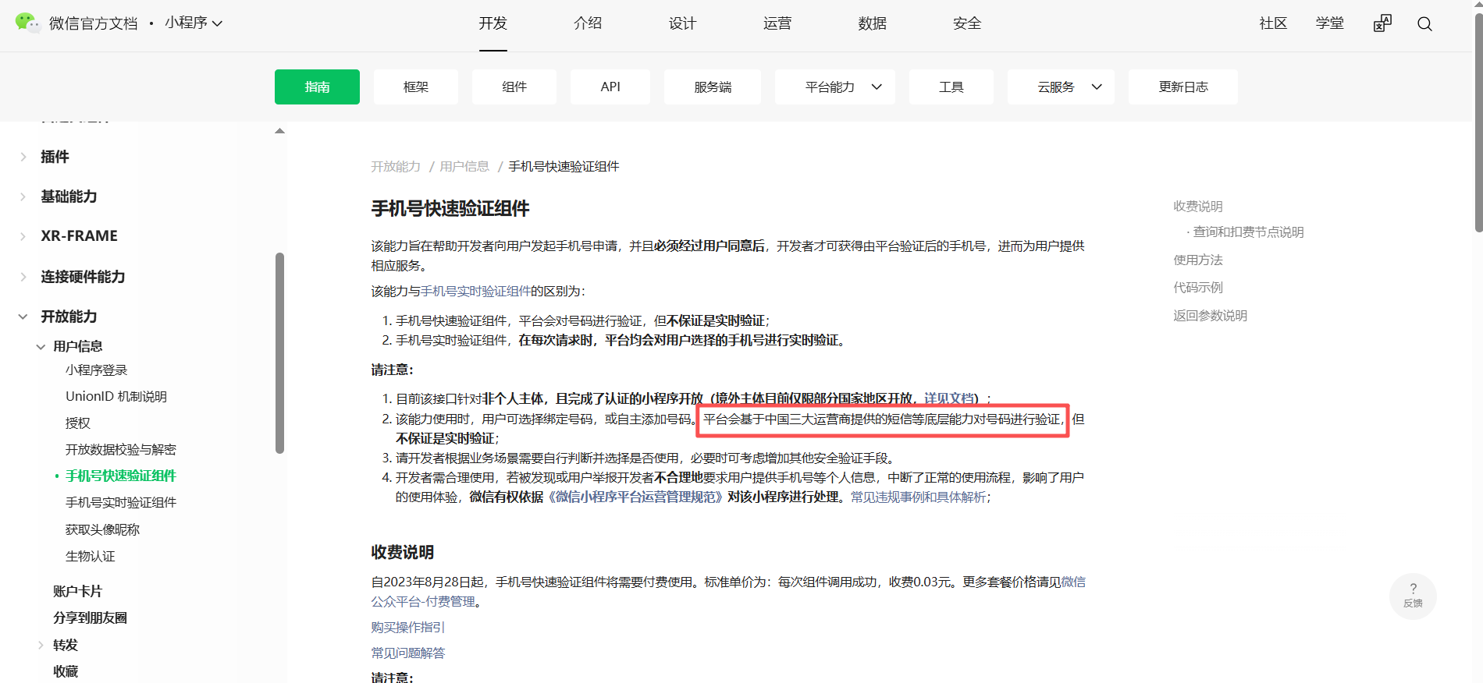Switch to the 介绍 top tab
The width and height of the screenshot is (1483, 683).
588,23
